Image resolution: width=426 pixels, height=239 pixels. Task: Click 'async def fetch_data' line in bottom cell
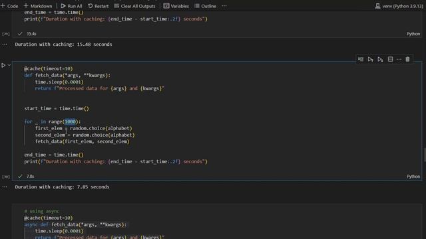tap(75, 224)
